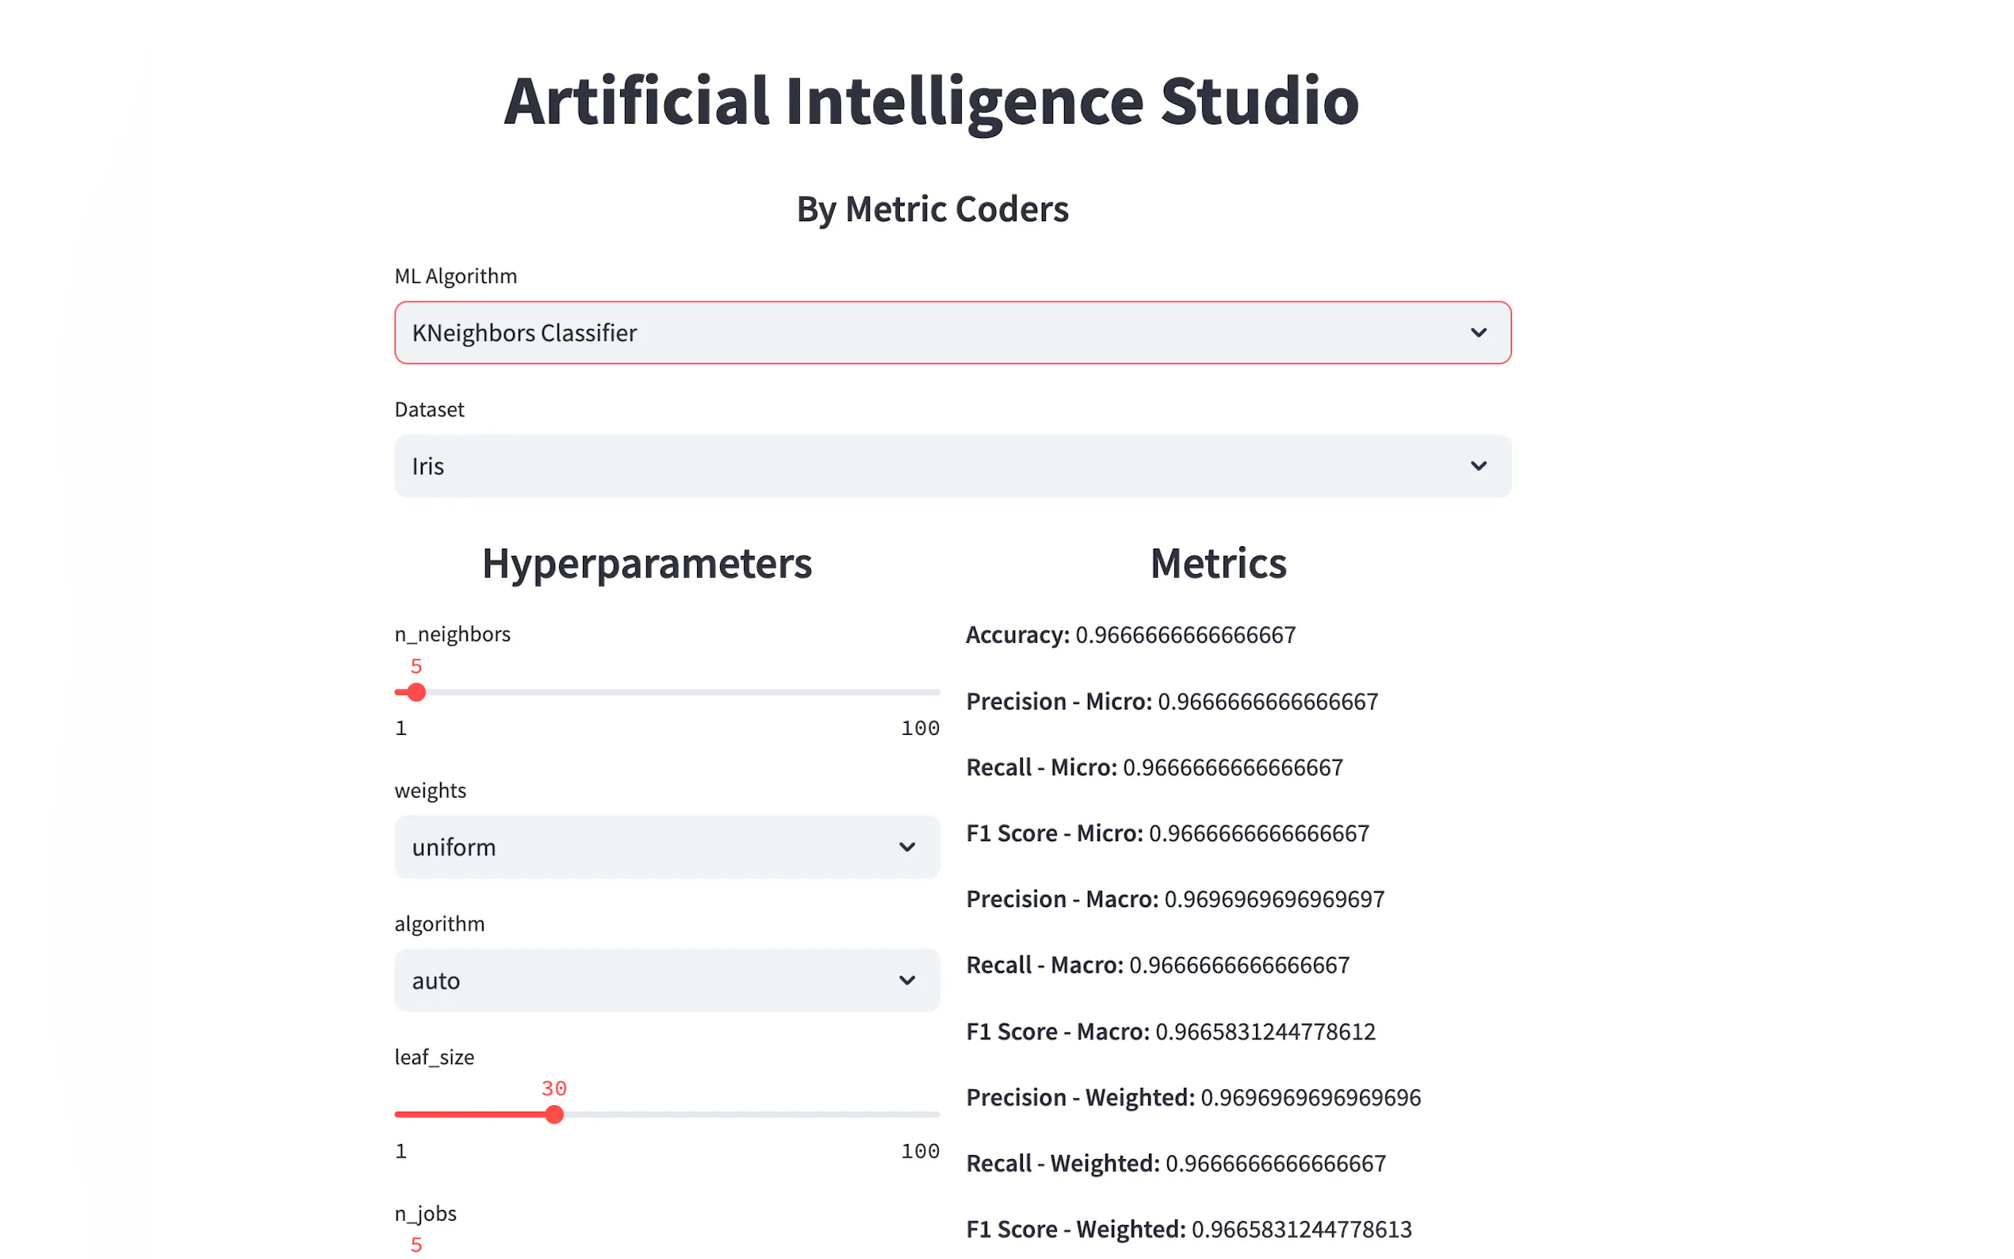The width and height of the screenshot is (2014, 1259).
Task: Click the leaf_size slider handle at 30
Action: pos(554,1114)
